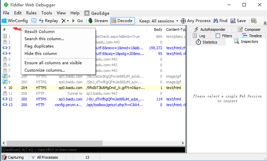Click session 7 lock icon
267x161 pixels.
pos(5,70)
